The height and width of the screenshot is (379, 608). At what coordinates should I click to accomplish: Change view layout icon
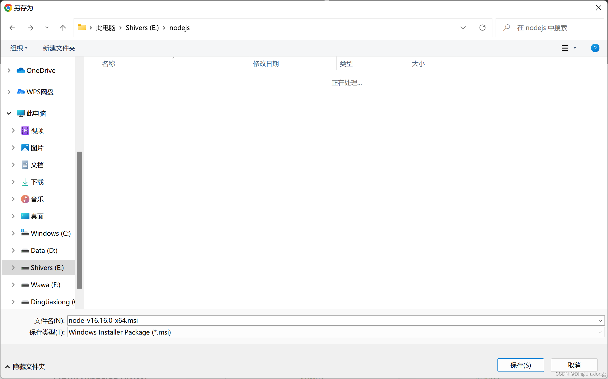tap(565, 48)
